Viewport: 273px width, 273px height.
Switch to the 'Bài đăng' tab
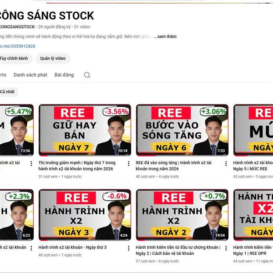(64, 75)
